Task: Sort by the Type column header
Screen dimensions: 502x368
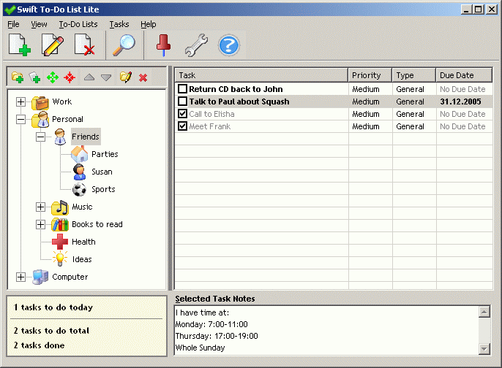Action: 413,75
